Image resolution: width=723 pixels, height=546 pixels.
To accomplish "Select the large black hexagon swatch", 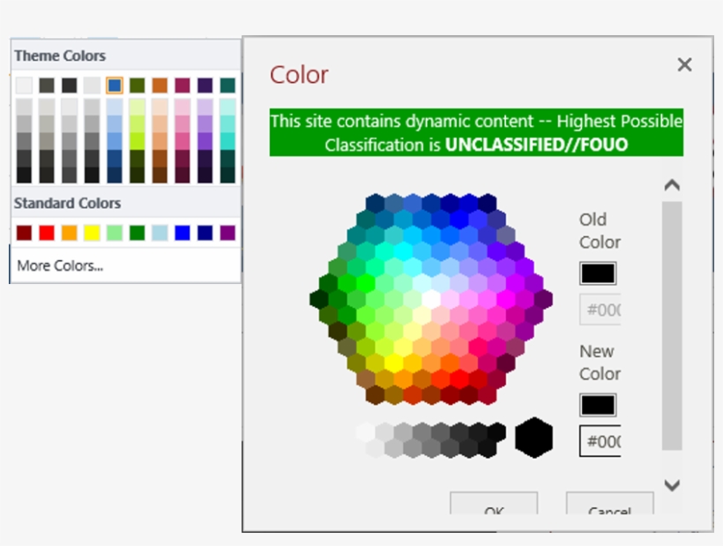I will [533, 438].
